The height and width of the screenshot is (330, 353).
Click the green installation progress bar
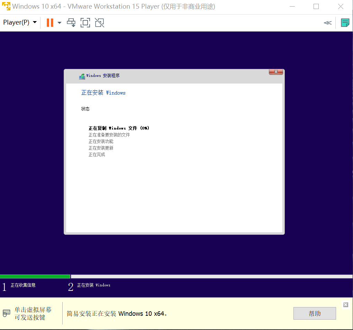pos(35,276)
